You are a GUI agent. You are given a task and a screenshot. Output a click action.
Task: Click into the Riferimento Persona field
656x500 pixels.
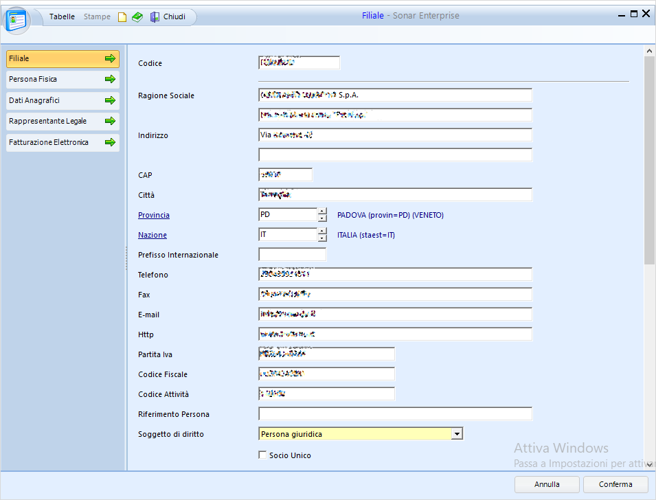click(x=395, y=414)
